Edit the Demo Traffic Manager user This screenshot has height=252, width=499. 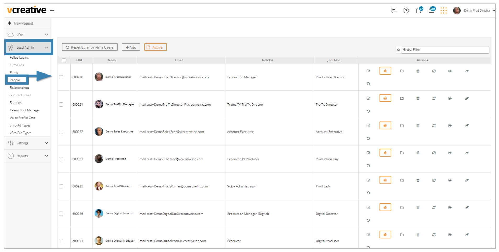point(368,98)
